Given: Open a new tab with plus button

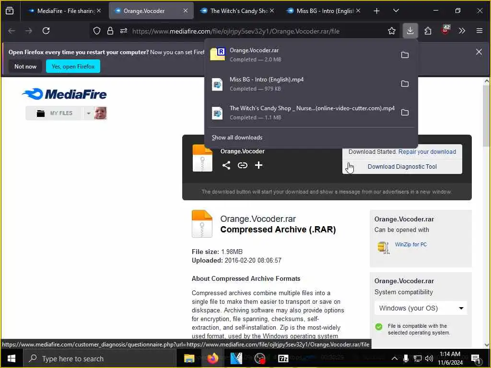Looking at the screenshot, I should pyautogui.click(x=377, y=11).
